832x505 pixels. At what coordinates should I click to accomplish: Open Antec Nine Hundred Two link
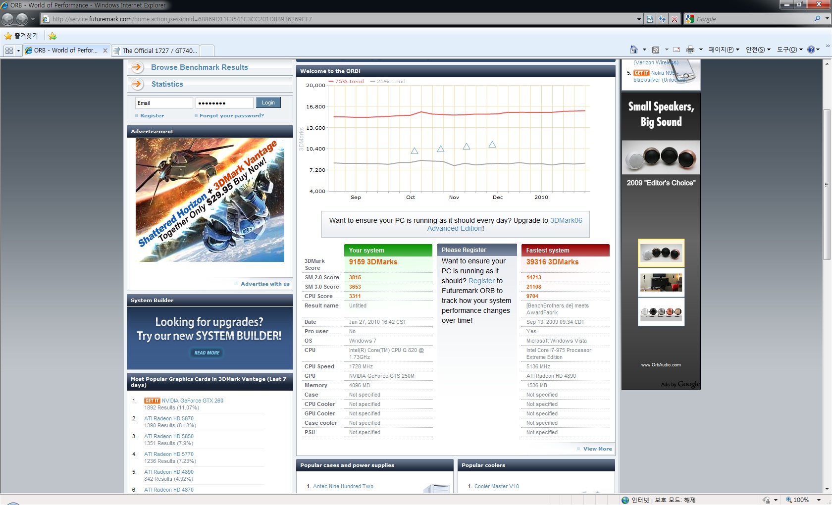(343, 487)
